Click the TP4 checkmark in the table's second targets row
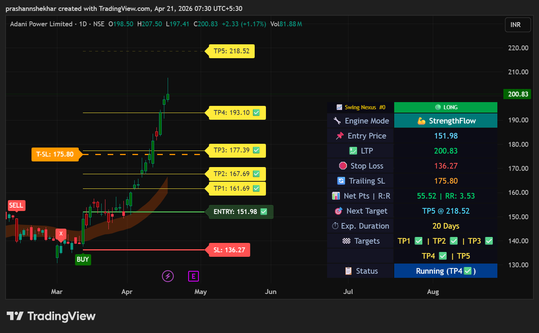The width and height of the screenshot is (539, 333). pyautogui.click(x=443, y=256)
